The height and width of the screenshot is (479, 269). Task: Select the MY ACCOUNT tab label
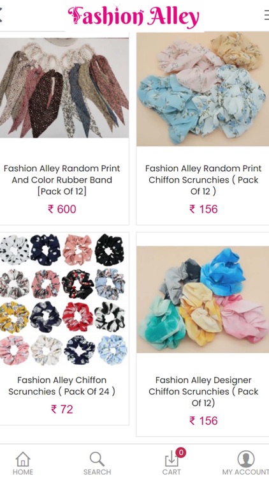coord(245,472)
